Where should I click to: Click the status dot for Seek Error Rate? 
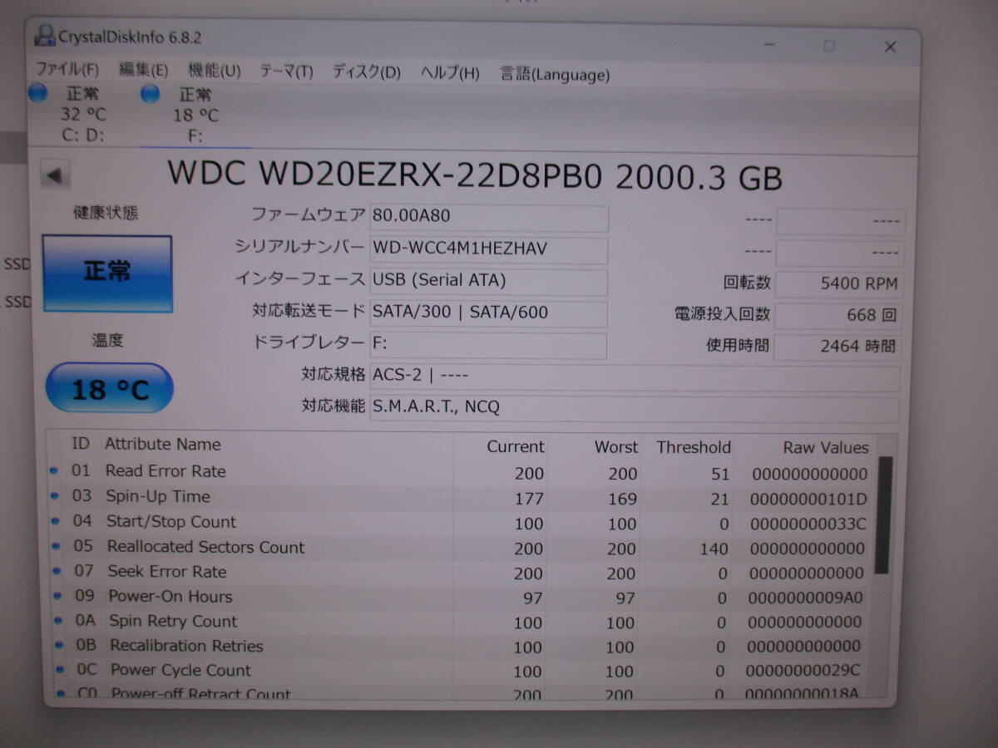(x=57, y=571)
